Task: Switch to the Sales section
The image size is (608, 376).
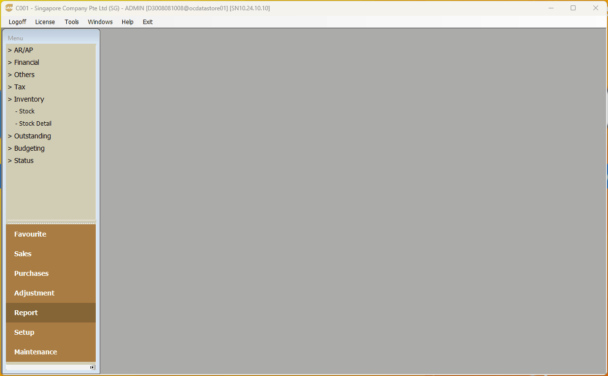Action: [x=51, y=254]
